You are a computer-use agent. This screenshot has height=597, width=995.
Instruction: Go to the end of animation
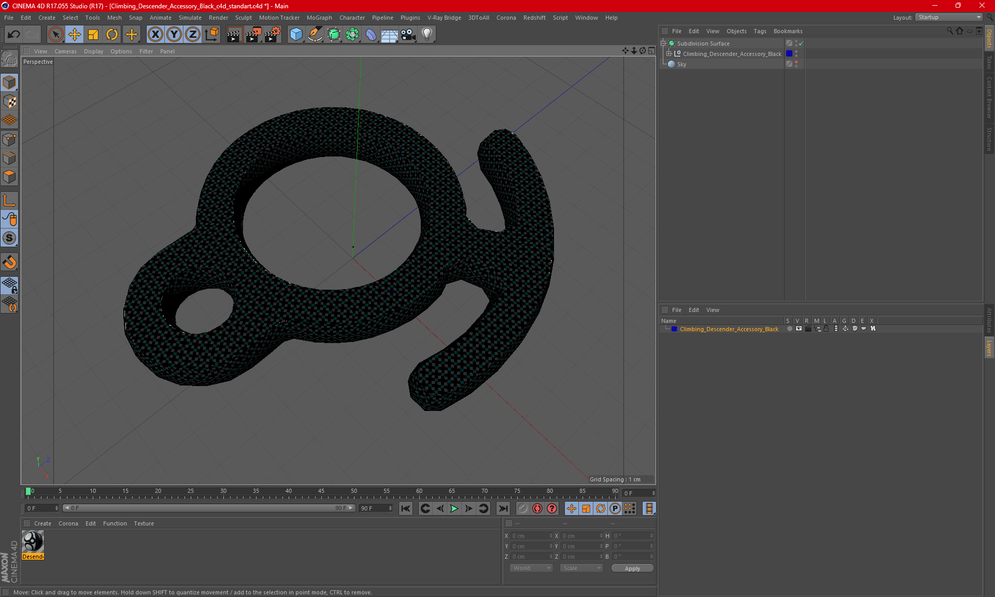pos(503,508)
